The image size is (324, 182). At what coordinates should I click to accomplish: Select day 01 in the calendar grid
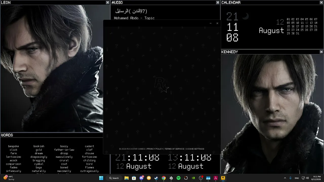click(288, 19)
